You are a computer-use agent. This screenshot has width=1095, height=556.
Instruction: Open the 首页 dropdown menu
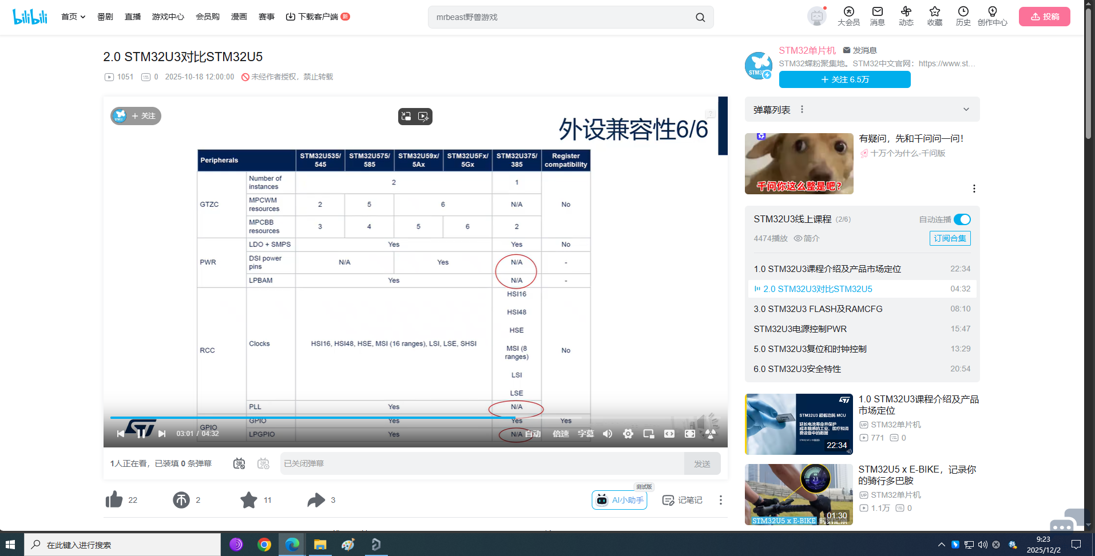coord(73,17)
